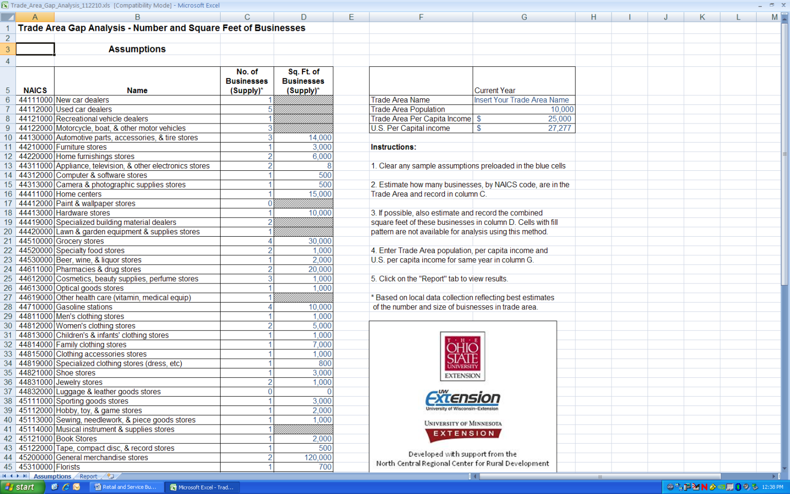
Task: Click the red N tray icon
Action: point(705,487)
